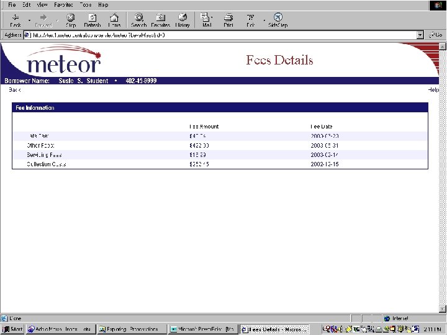
Task: Click the Done status bar text
Action: (16, 318)
